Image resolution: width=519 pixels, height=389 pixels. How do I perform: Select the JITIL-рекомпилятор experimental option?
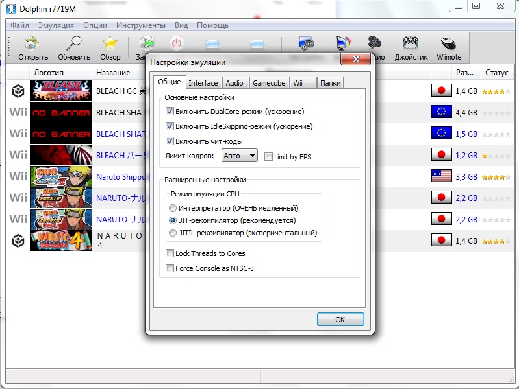click(x=172, y=233)
